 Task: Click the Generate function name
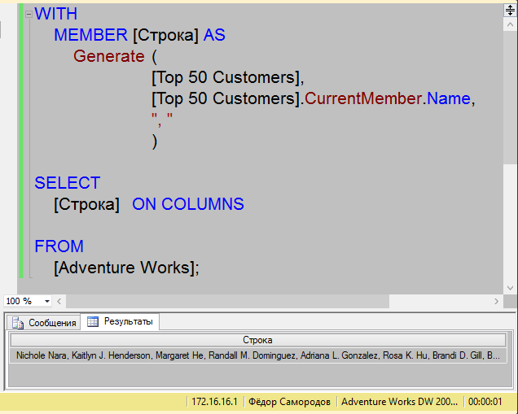(109, 56)
